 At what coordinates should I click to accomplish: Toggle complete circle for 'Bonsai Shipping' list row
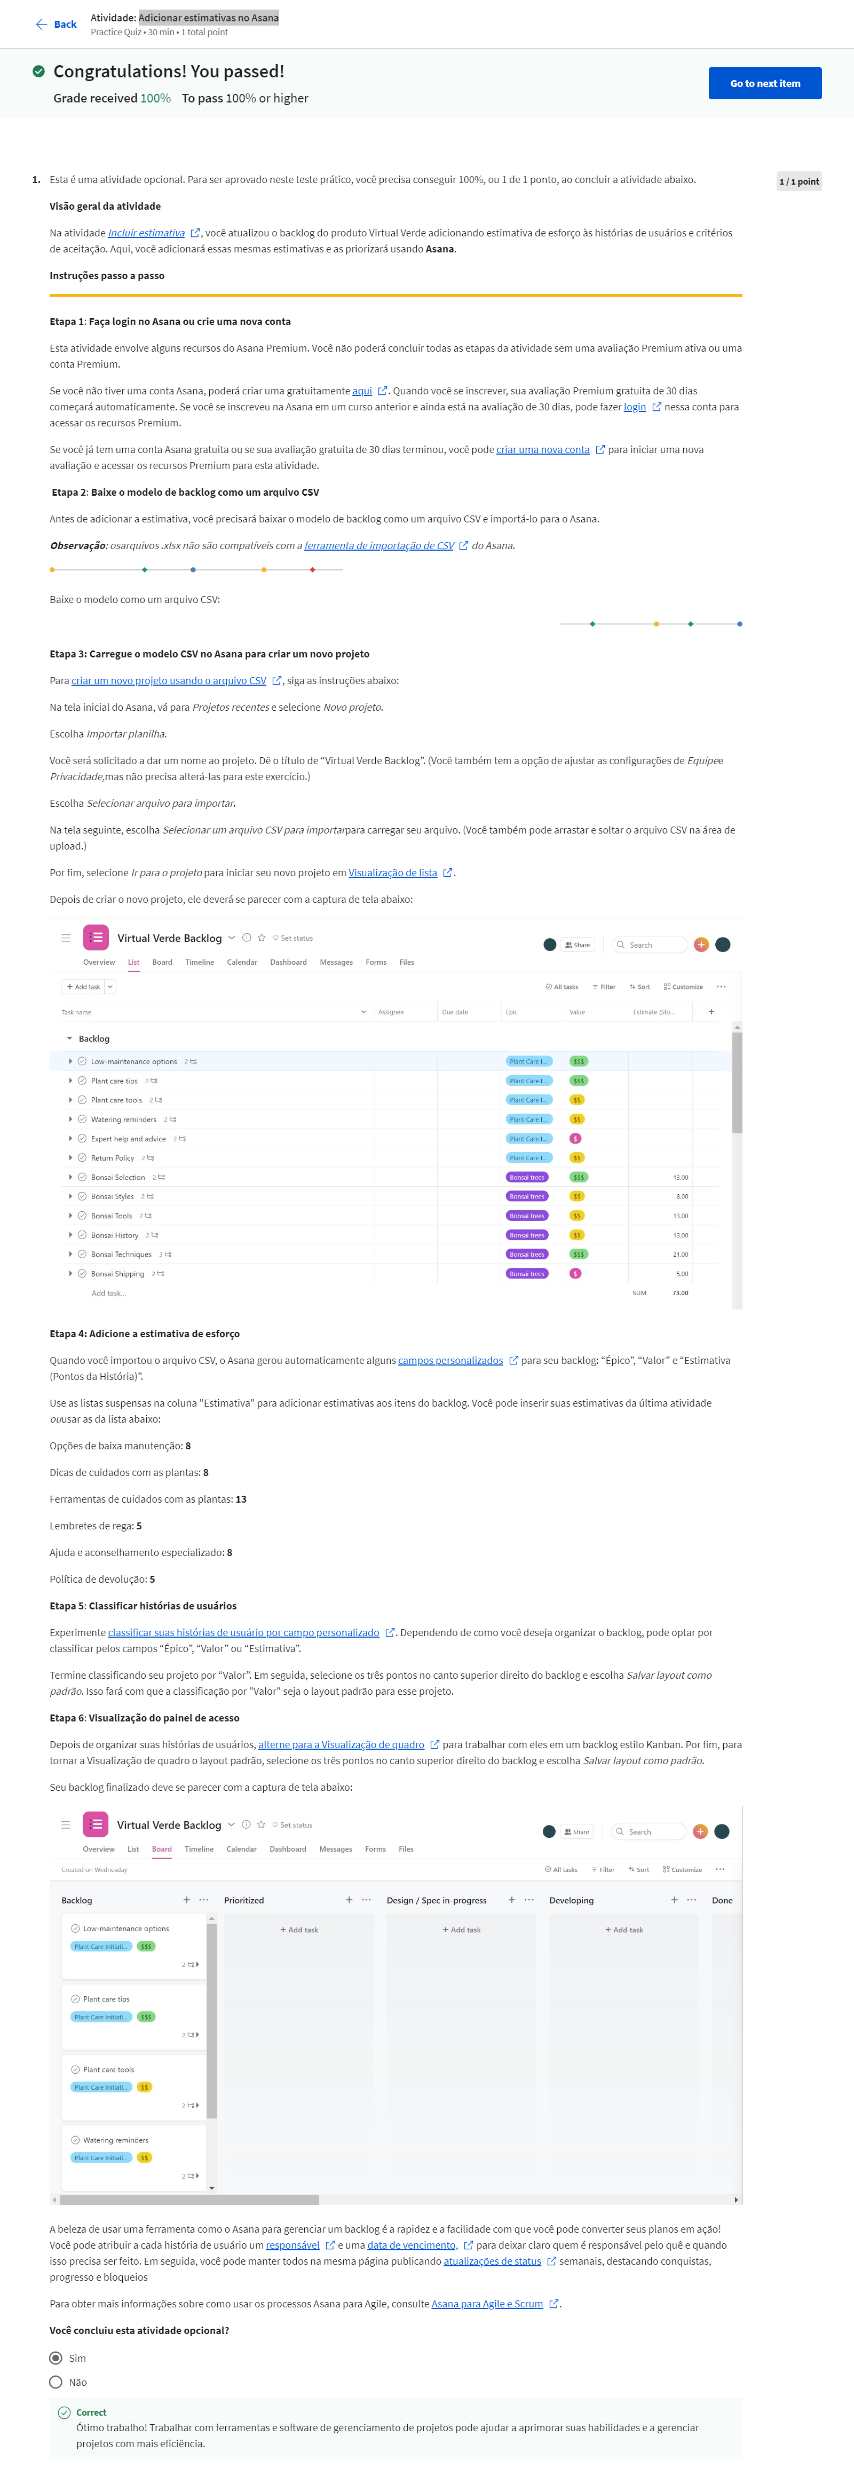coord(82,1273)
